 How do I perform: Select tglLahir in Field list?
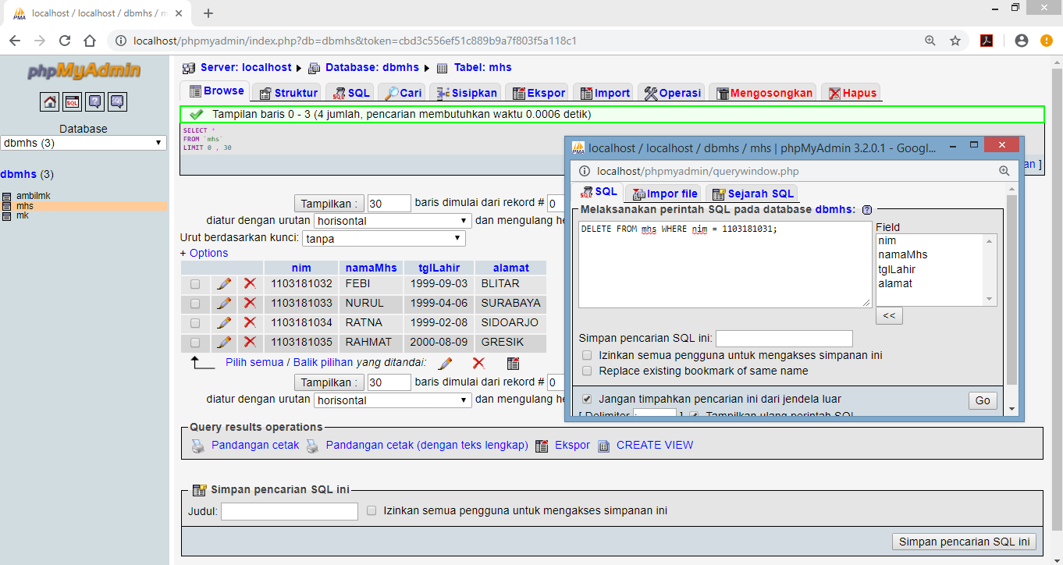pyautogui.click(x=897, y=269)
